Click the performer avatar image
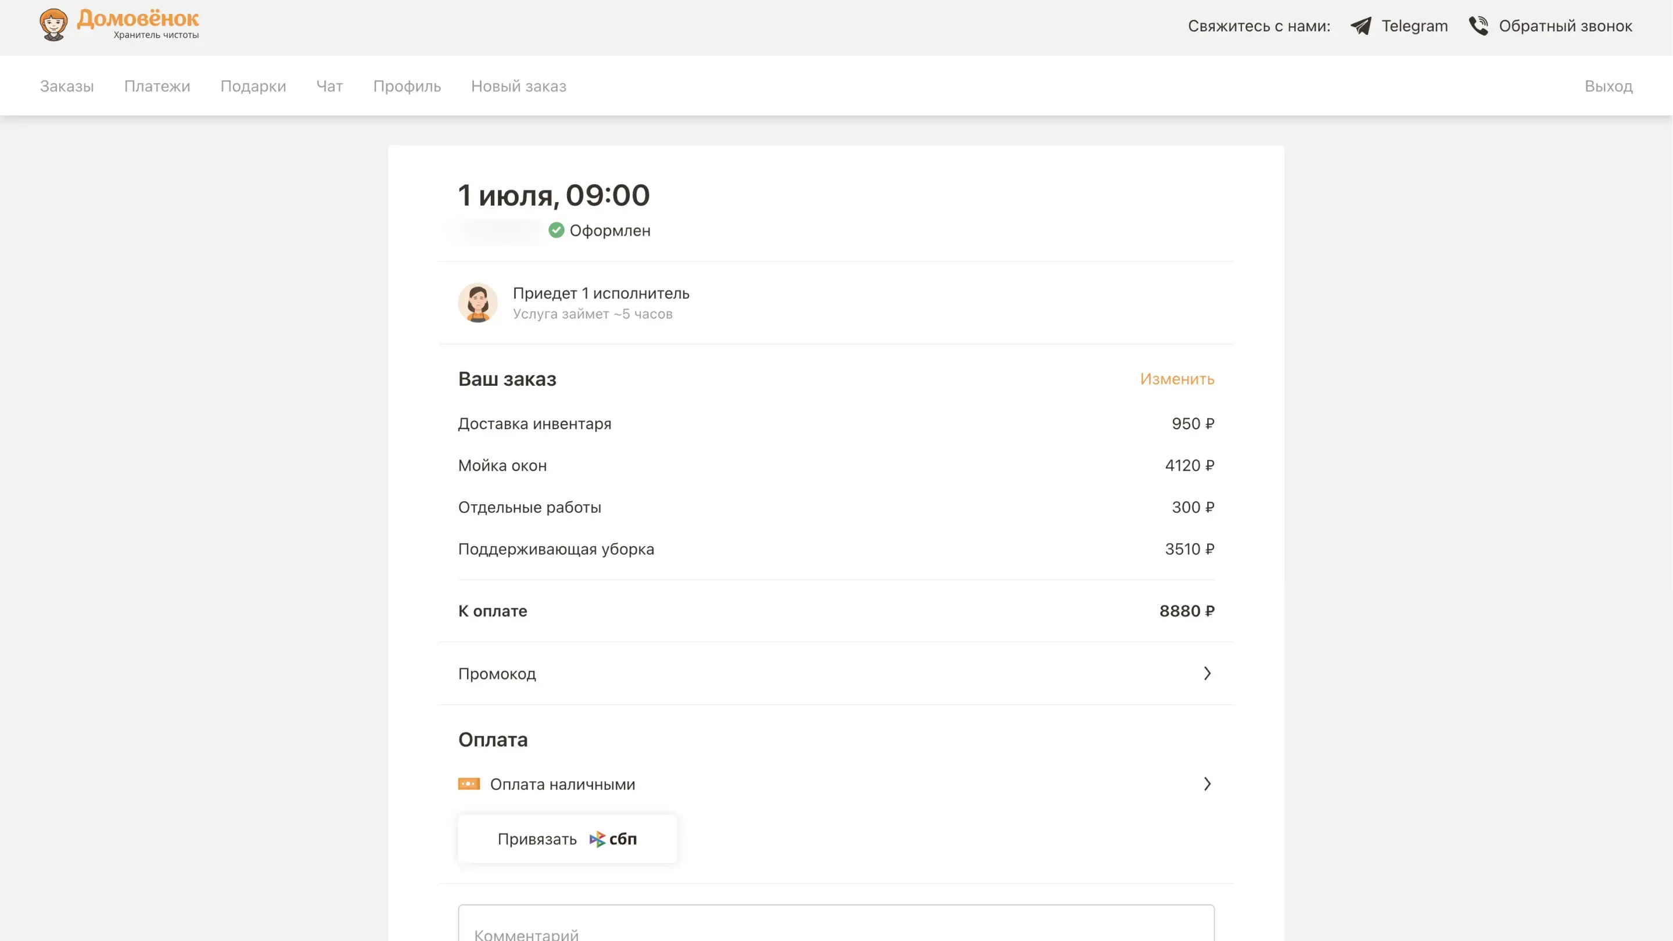1673x941 pixels. (x=478, y=303)
